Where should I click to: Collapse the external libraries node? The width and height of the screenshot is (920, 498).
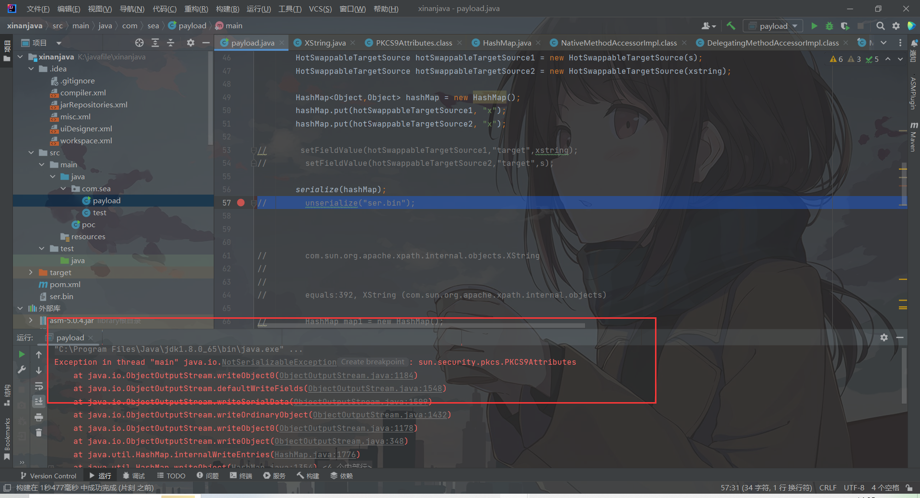tap(20, 308)
